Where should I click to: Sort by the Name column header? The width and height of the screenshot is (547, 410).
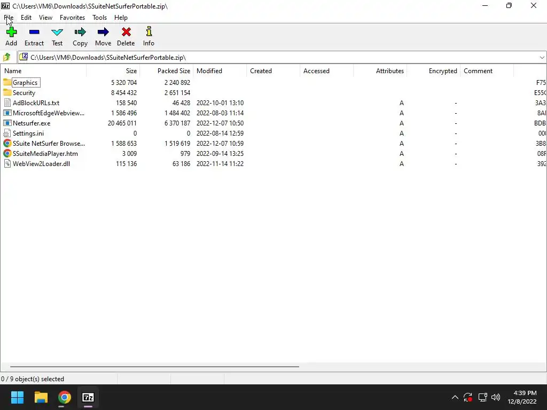(x=43, y=71)
